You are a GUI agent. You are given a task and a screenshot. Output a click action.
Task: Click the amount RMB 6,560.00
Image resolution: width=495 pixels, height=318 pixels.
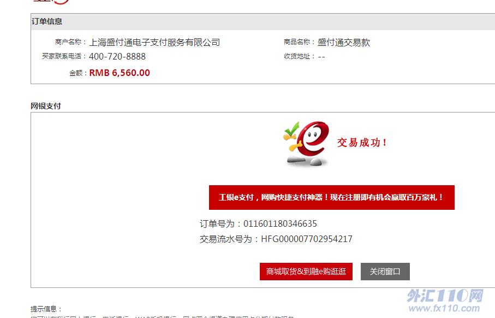click(120, 73)
